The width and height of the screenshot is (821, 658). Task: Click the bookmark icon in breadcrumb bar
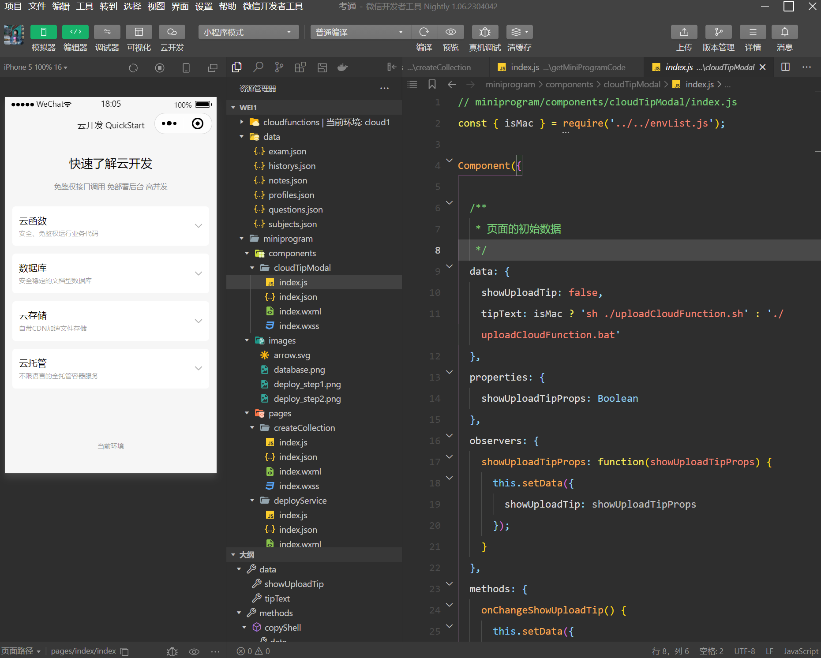click(432, 84)
